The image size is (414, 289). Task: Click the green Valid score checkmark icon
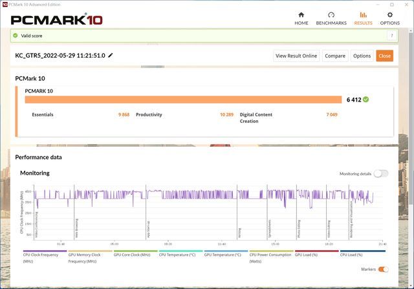coord(16,36)
